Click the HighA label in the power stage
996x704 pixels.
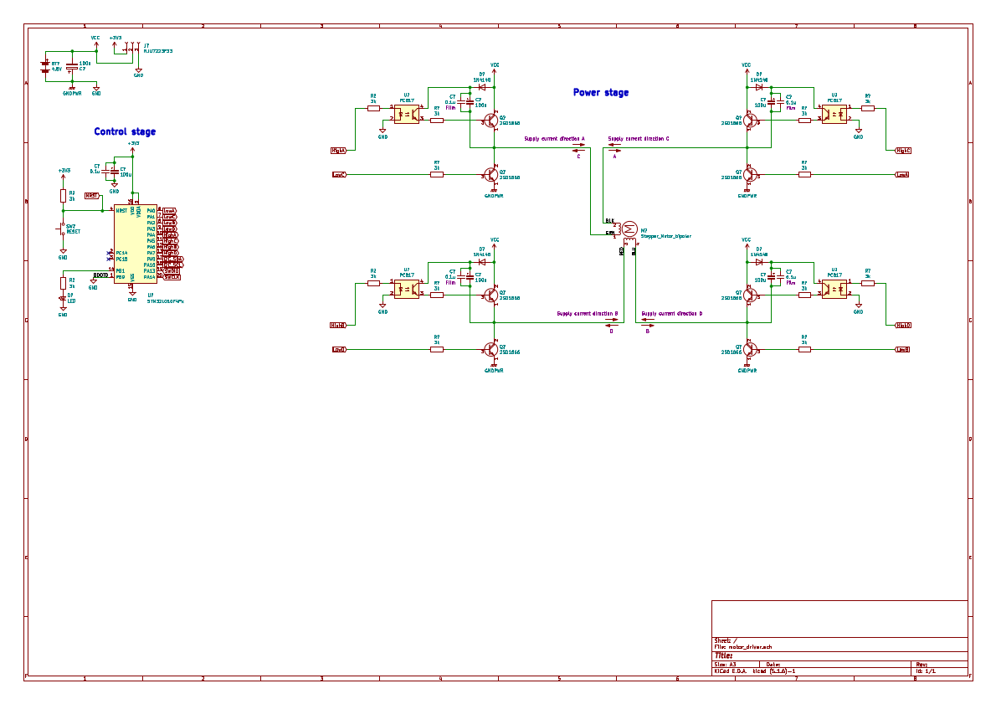[x=339, y=151]
